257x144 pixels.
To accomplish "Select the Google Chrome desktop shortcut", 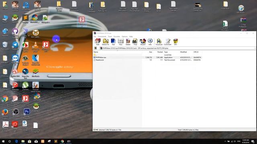I will point(5,100).
